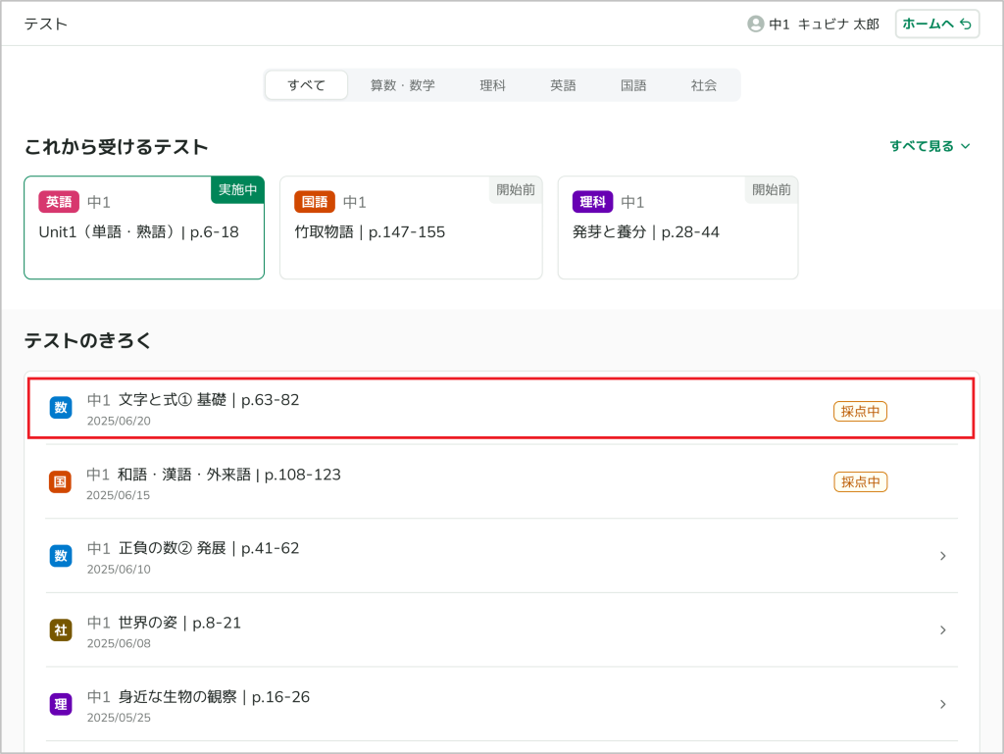Viewport: 1004px width, 754px height.
Task: Click the 開始前 badge on 発芽と養分 card
Action: coord(771,189)
